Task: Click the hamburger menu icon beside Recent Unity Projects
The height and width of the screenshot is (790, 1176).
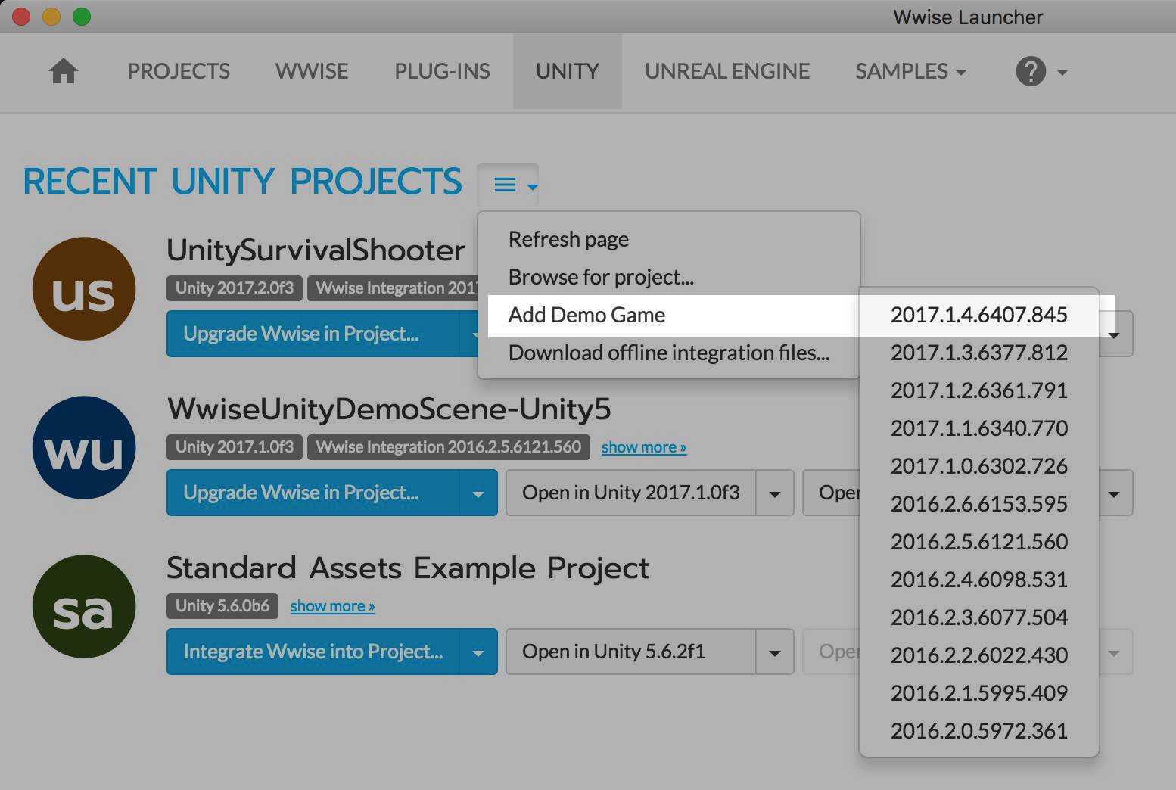Action: [507, 185]
